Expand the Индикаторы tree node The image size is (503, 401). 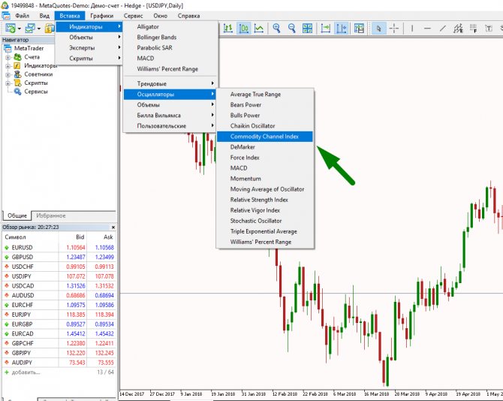(x=8, y=66)
